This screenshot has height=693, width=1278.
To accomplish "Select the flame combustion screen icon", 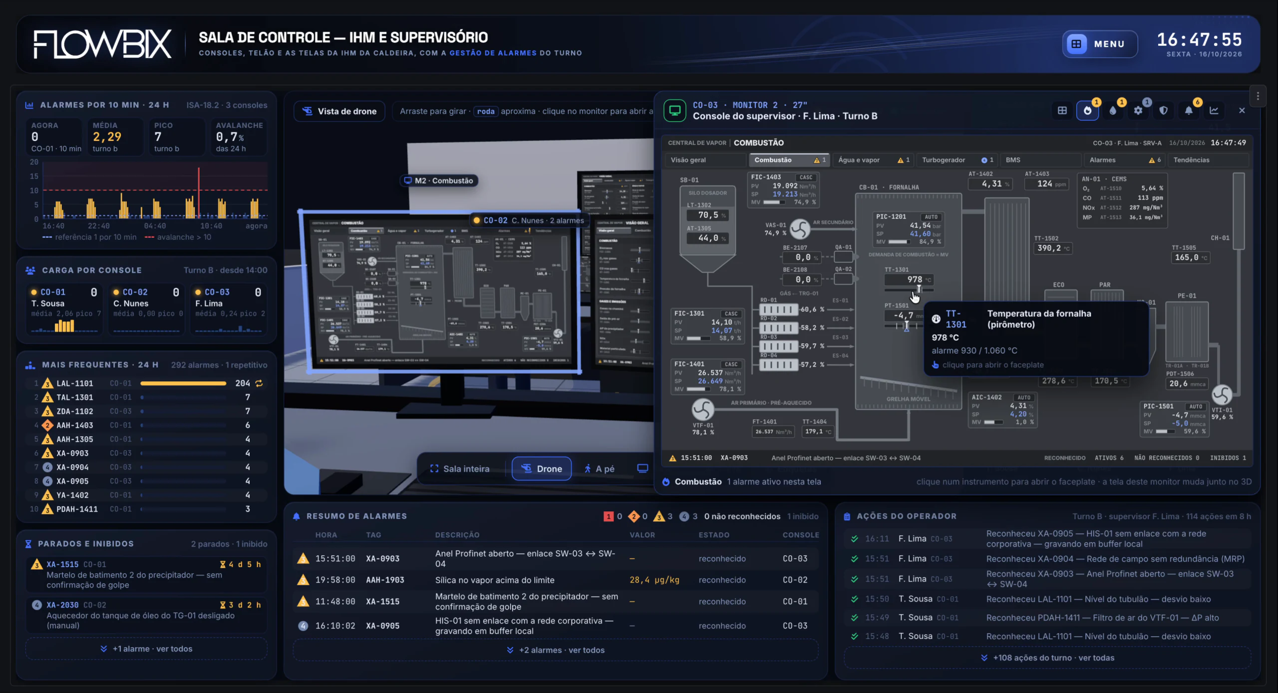I will pyautogui.click(x=1087, y=110).
